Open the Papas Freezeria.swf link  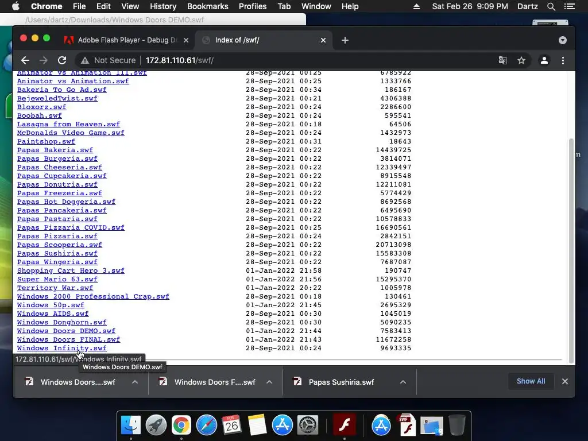coord(59,193)
